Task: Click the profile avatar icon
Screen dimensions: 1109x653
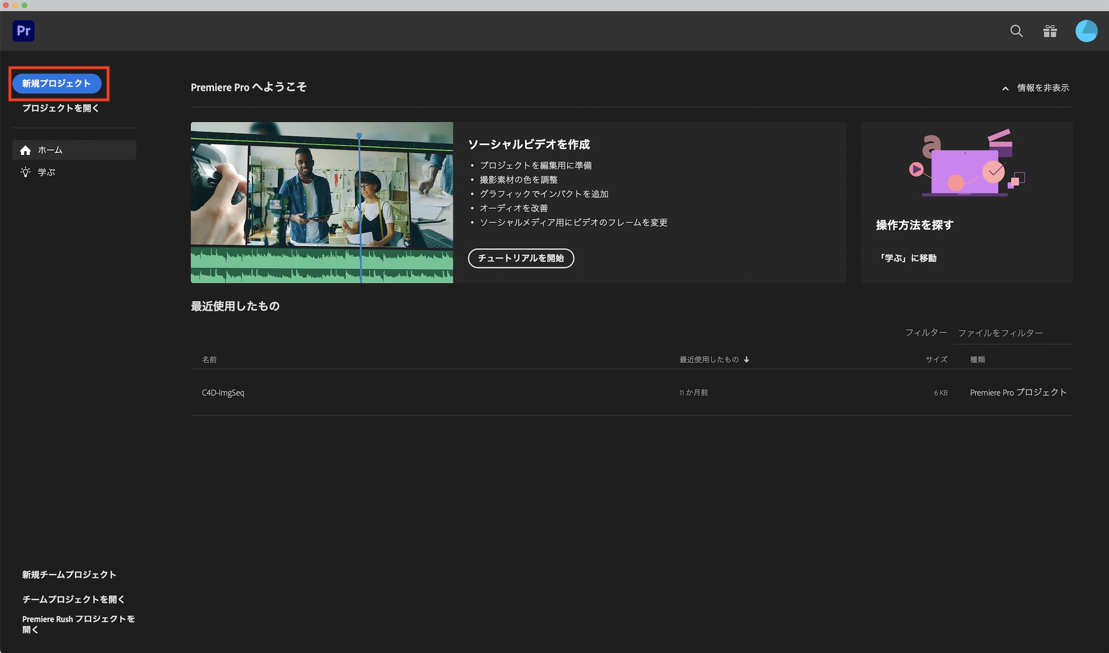Action: (x=1086, y=31)
